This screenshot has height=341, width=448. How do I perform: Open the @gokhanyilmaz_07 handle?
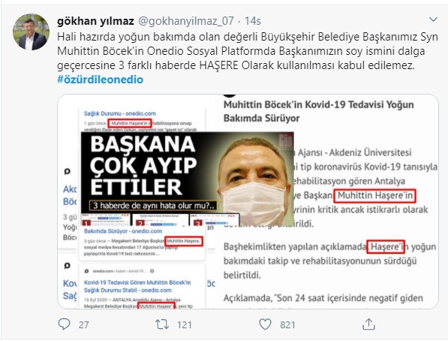[x=186, y=21]
